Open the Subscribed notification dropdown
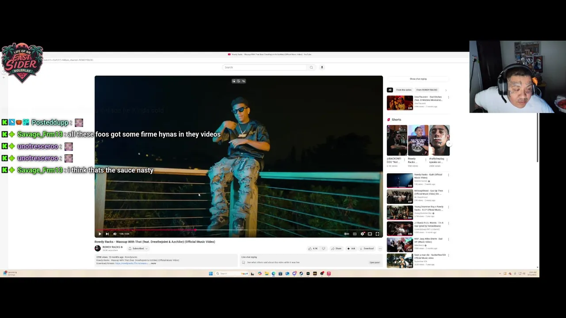The height and width of the screenshot is (318, 566). (x=138, y=248)
